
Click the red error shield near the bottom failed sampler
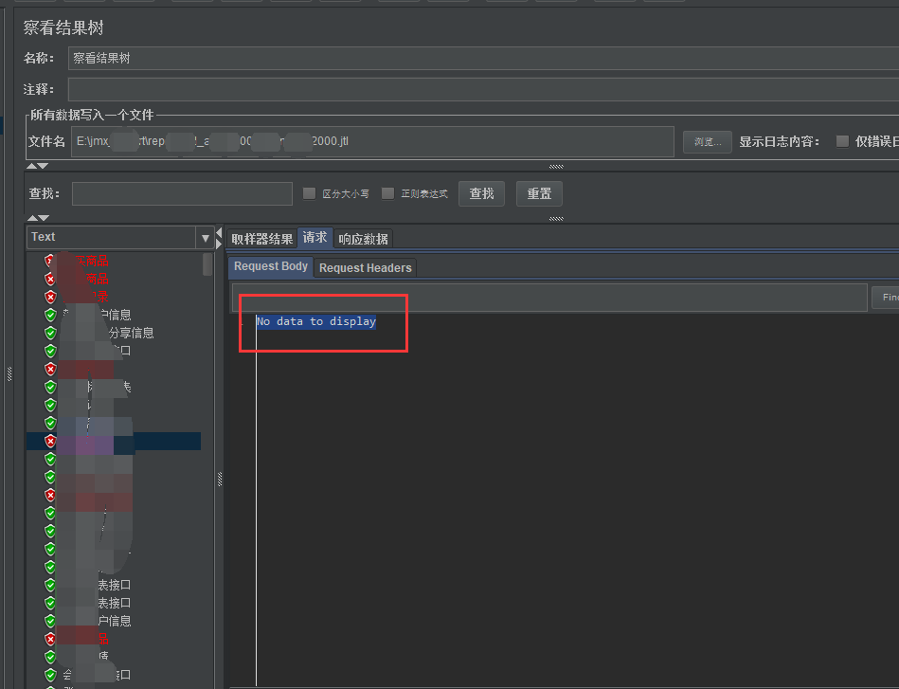tap(50, 639)
